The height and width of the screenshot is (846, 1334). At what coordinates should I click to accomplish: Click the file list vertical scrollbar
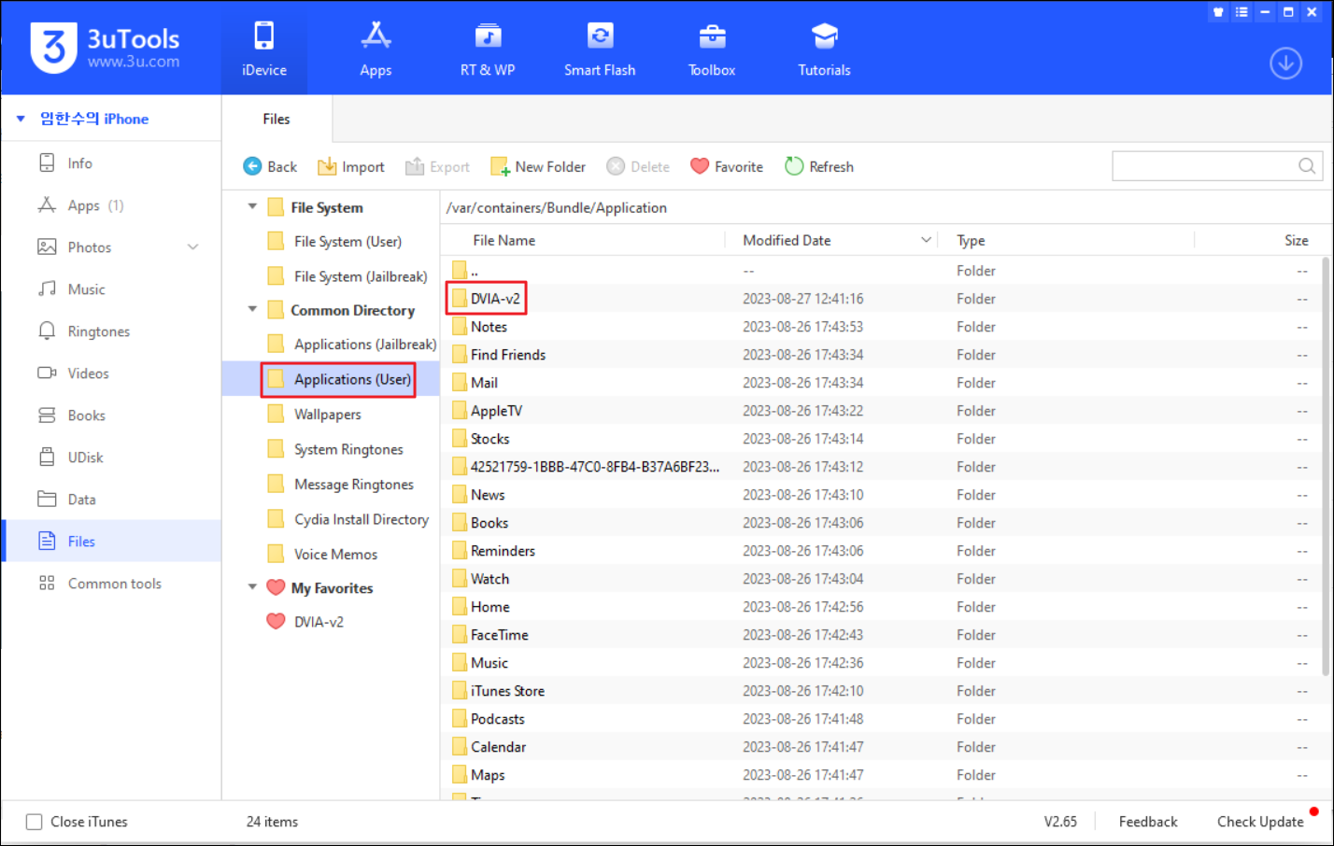tap(1326, 467)
